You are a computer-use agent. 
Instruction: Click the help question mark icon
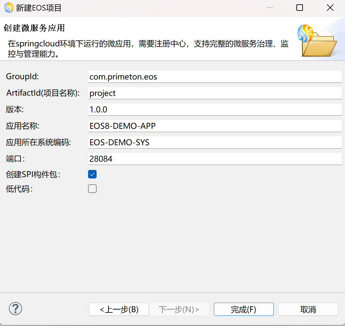pos(15,309)
